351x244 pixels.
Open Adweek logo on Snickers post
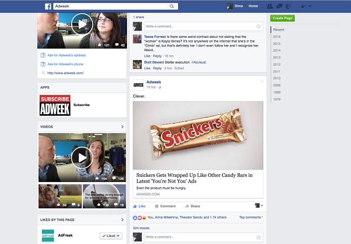[x=138, y=85]
